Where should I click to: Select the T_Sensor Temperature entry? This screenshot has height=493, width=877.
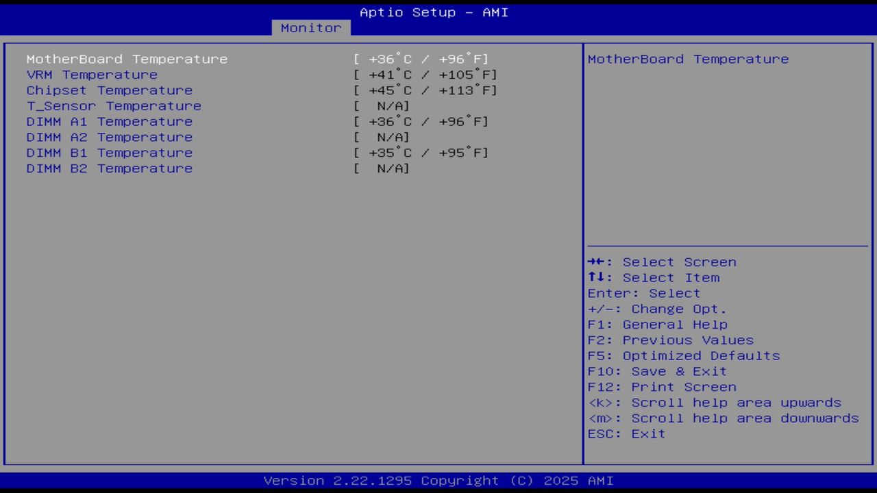114,105
